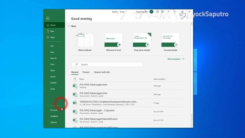Image resolution: width=245 pixels, height=138 pixels.
Task: Select Save As in the sidebar
Action: [53, 58]
